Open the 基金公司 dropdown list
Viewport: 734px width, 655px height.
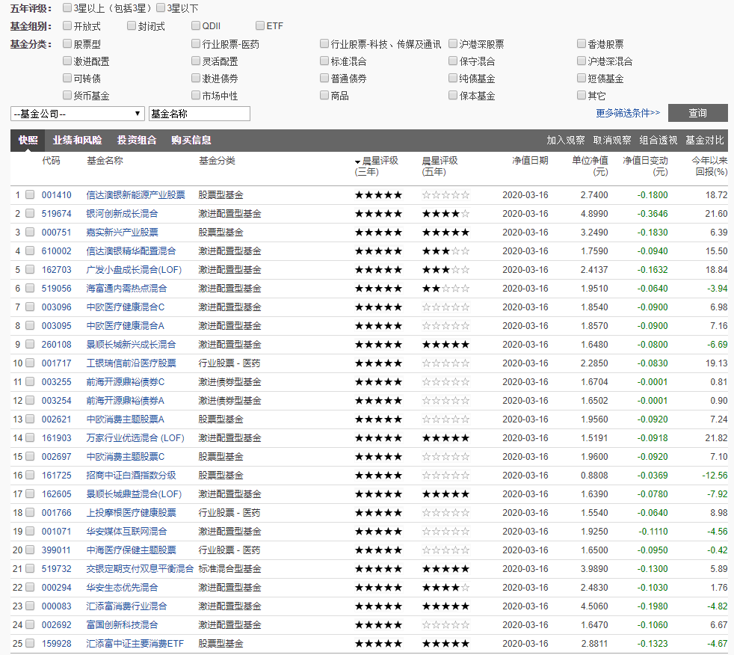pos(77,114)
